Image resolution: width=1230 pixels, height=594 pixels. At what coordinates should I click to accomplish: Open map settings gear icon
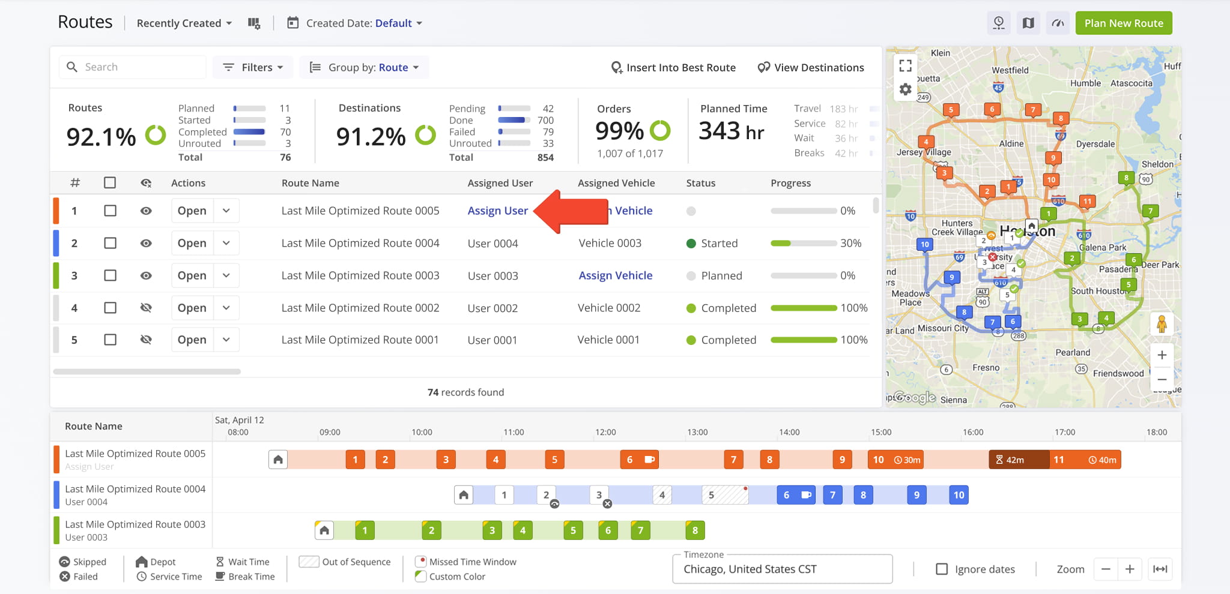click(905, 89)
